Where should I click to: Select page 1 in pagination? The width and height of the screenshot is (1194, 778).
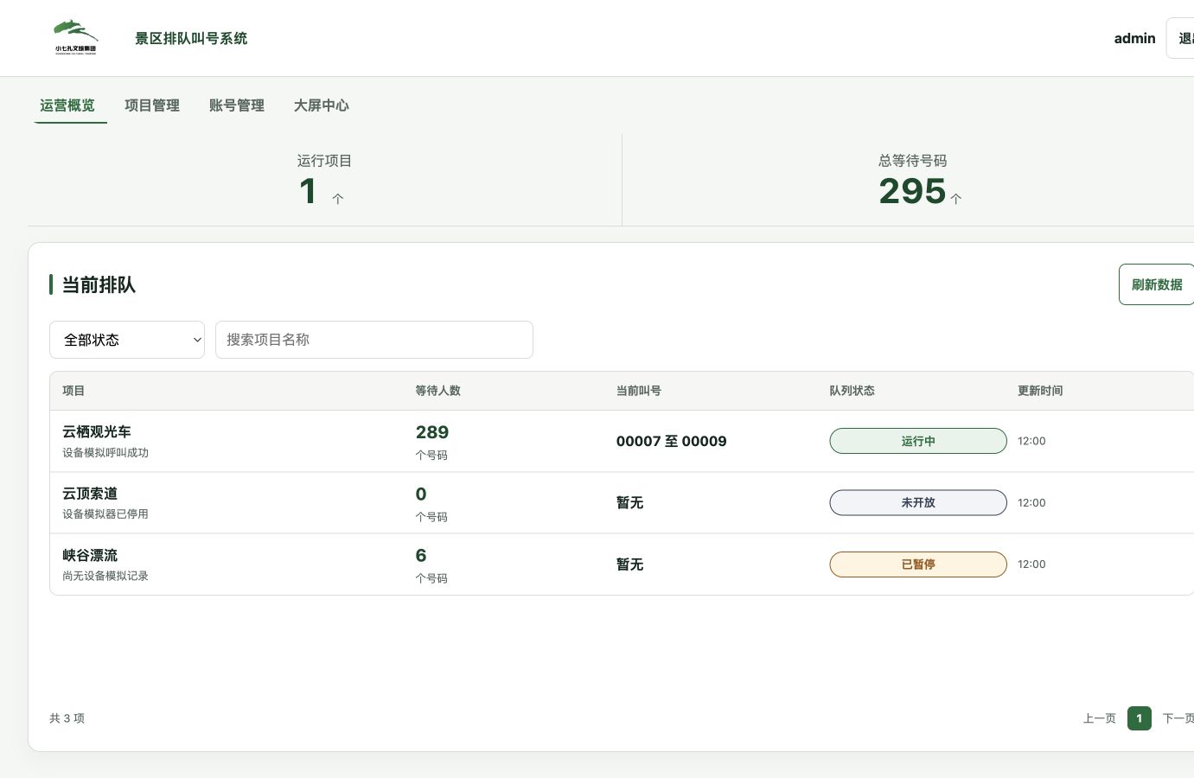coord(1140,718)
